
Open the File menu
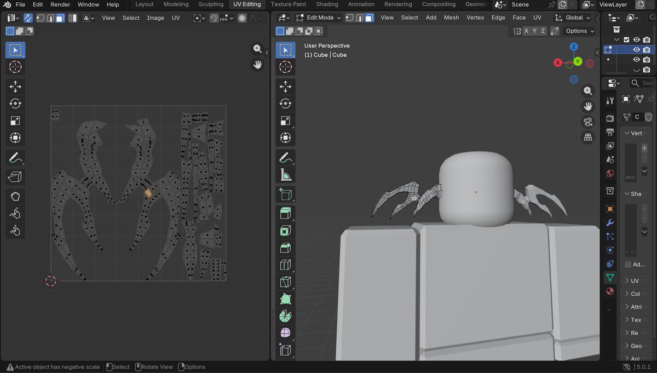pyautogui.click(x=20, y=4)
